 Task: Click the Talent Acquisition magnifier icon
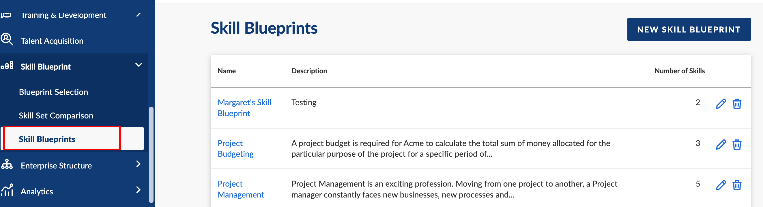pos(7,39)
